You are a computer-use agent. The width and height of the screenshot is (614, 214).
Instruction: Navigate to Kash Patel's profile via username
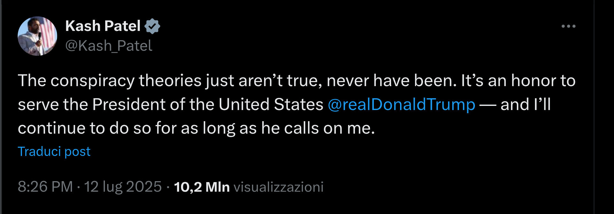pos(109,46)
